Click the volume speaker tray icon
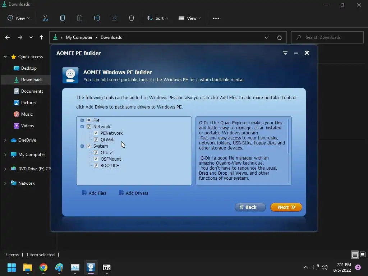The image size is (368, 276). click(325, 267)
